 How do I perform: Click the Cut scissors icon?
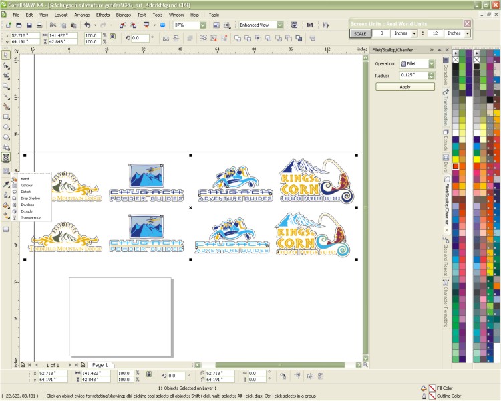click(x=53, y=25)
